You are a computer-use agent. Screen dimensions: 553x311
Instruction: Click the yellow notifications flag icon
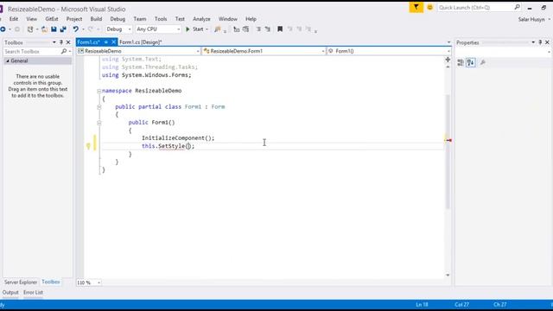416,7
